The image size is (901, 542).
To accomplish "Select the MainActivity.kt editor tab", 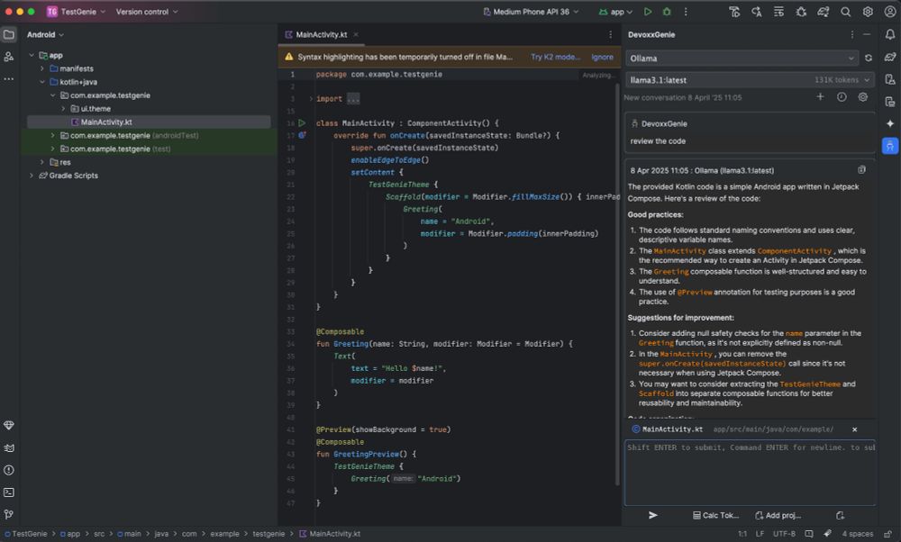I will click(322, 34).
